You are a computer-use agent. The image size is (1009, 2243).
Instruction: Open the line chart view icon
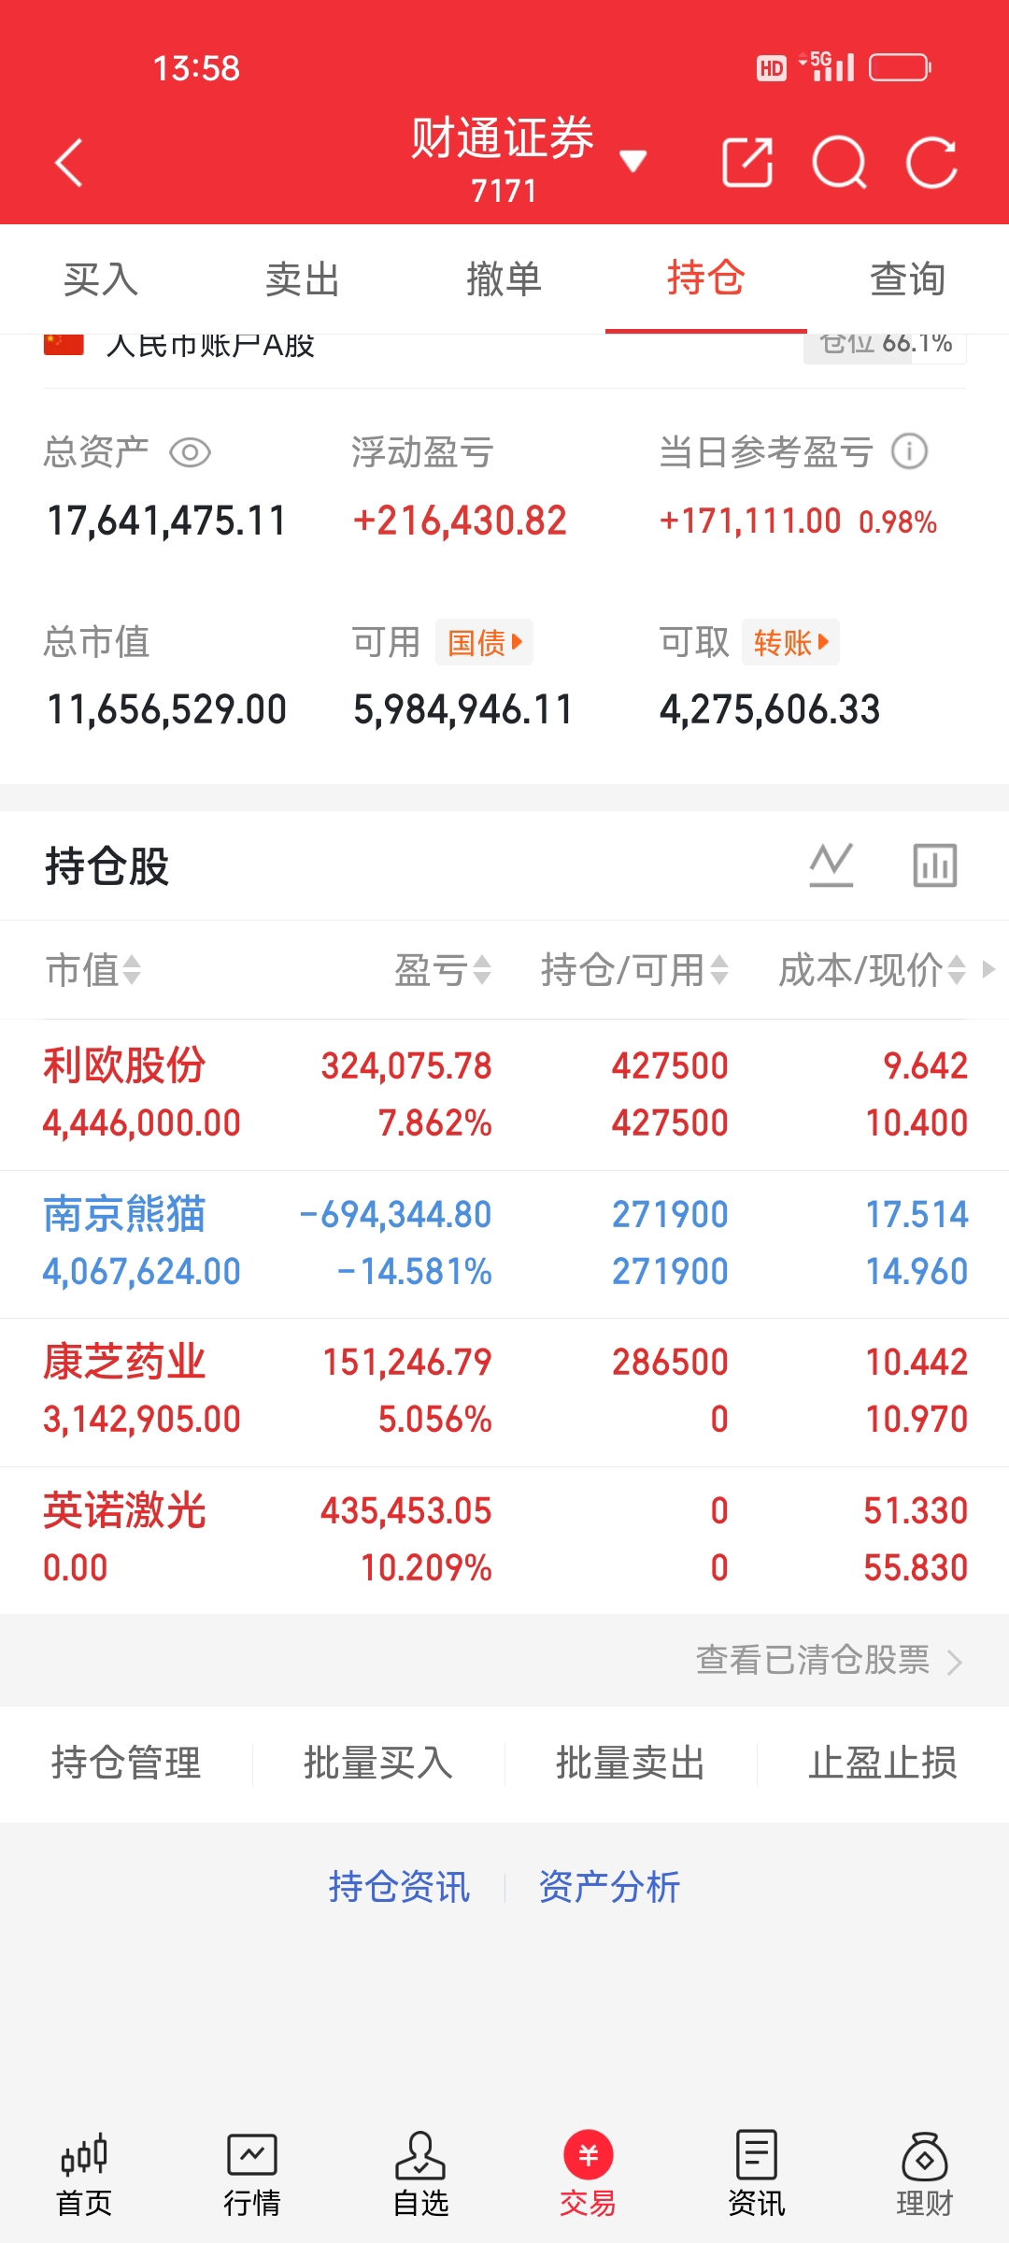(831, 864)
